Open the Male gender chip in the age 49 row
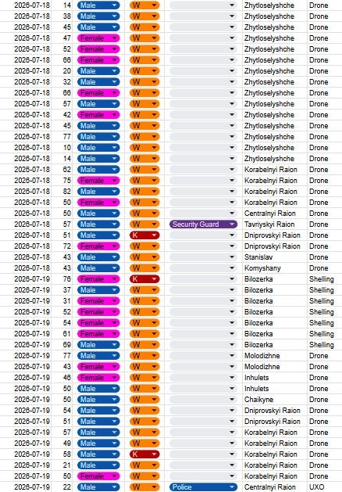342x492 pixels. click(98, 444)
